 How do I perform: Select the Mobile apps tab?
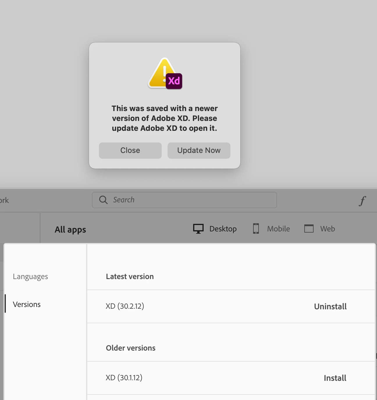[x=271, y=229]
